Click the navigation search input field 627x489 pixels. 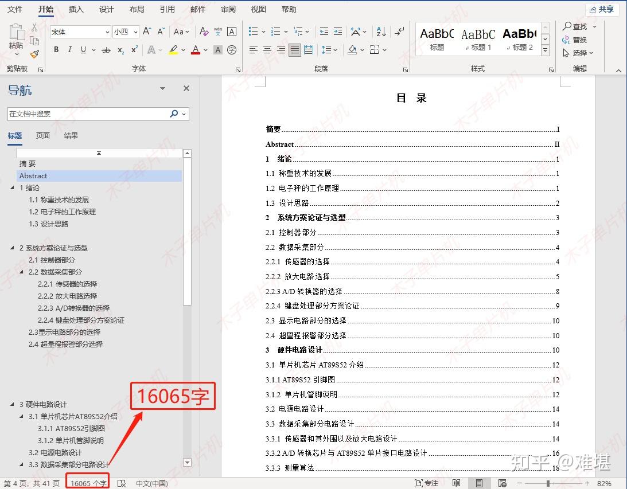click(89, 114)
